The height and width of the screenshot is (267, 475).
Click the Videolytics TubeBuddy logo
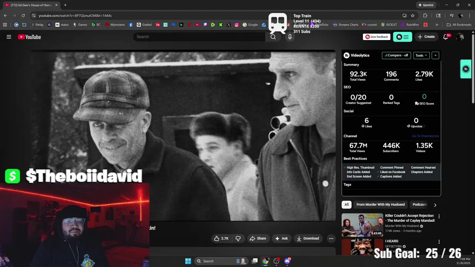(x=347, y=55)
